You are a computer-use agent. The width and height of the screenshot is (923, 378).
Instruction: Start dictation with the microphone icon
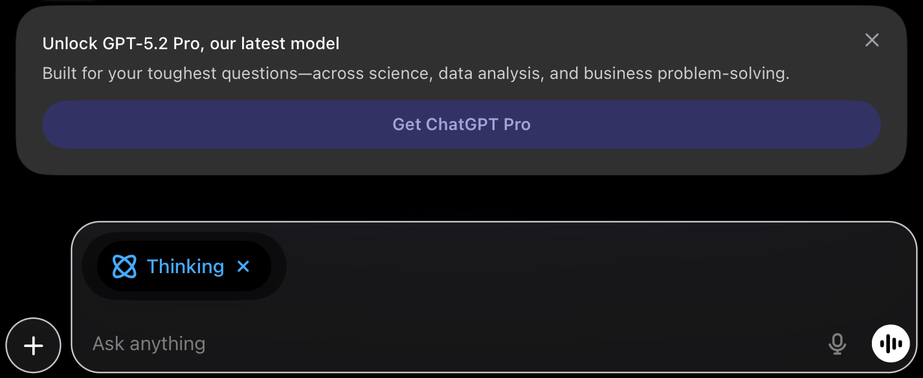point(837,344)
